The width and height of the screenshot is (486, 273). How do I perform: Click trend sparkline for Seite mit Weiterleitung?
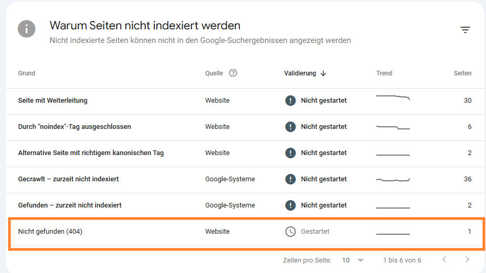[x=393, y=97]
